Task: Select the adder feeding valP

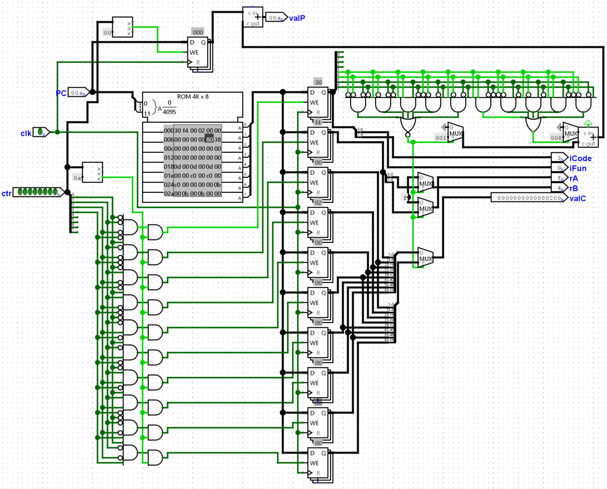Action: click(252, 17)
